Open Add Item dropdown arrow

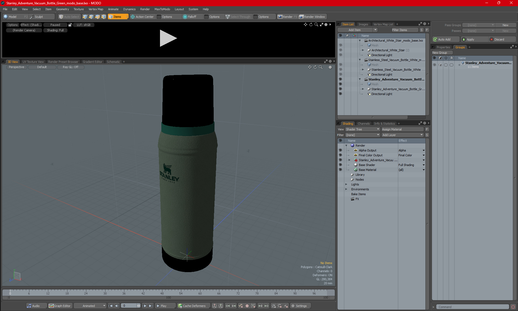pos(375,30)
